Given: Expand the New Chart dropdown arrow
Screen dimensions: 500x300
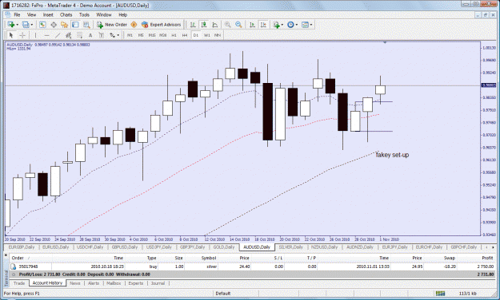Looking at the screenshot, I should 18,25.
